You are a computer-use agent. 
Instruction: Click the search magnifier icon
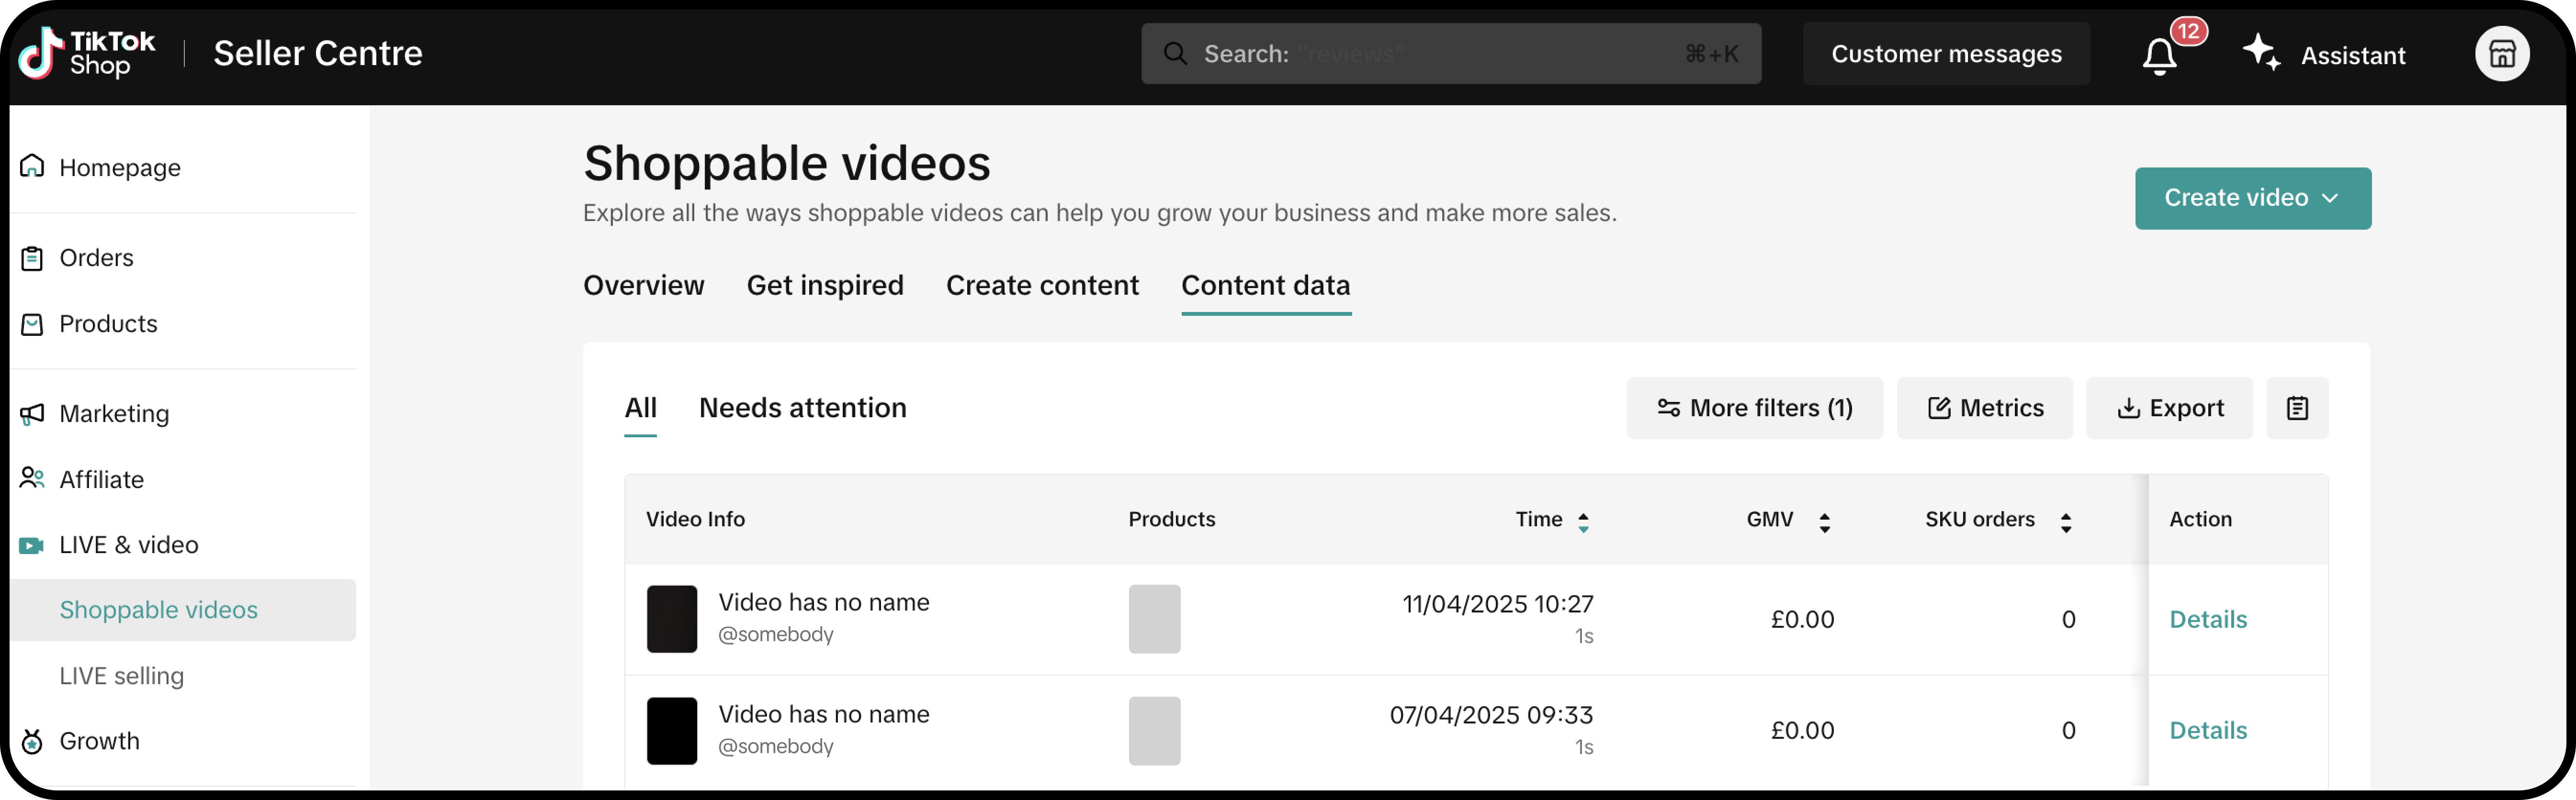[1175, 54]
